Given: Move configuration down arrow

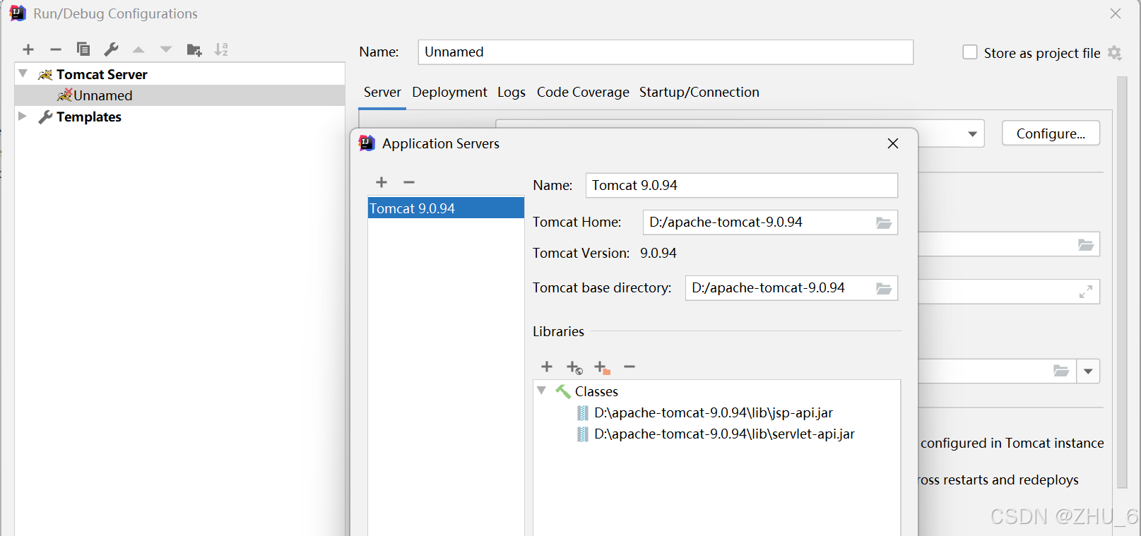Looking at the screenshot, I should [x=166, y=49].
